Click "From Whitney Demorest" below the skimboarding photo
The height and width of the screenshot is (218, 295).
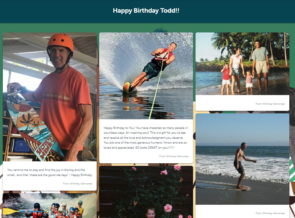coord(270,213)
